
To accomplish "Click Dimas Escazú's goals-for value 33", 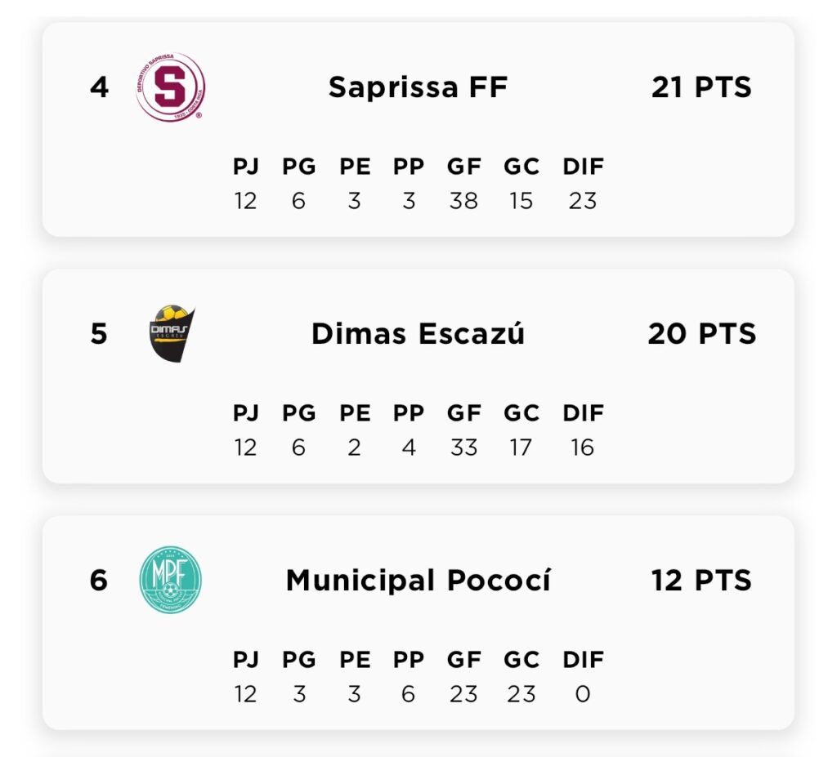I will [x=463, y=448].
